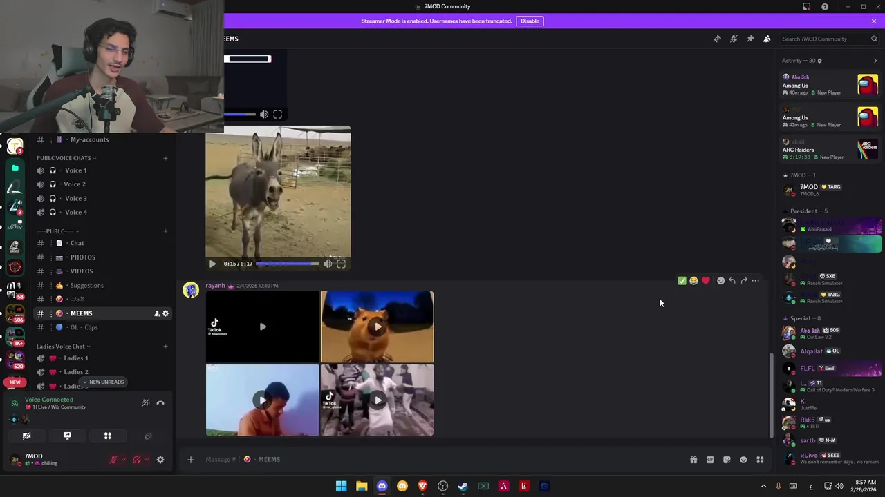
Task: Dismiss the Streamer Mode banner
Action: tap(873, 21)
